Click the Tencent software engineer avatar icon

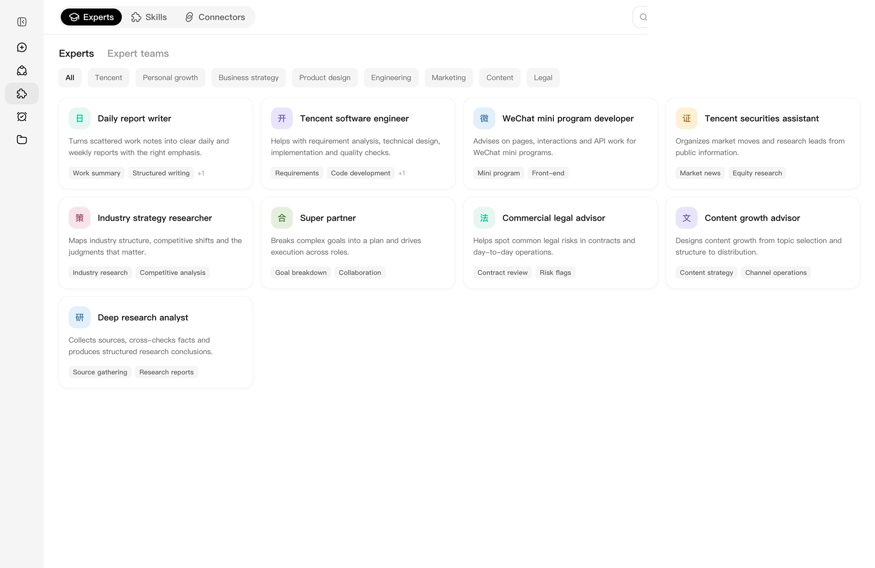[282, 118]
